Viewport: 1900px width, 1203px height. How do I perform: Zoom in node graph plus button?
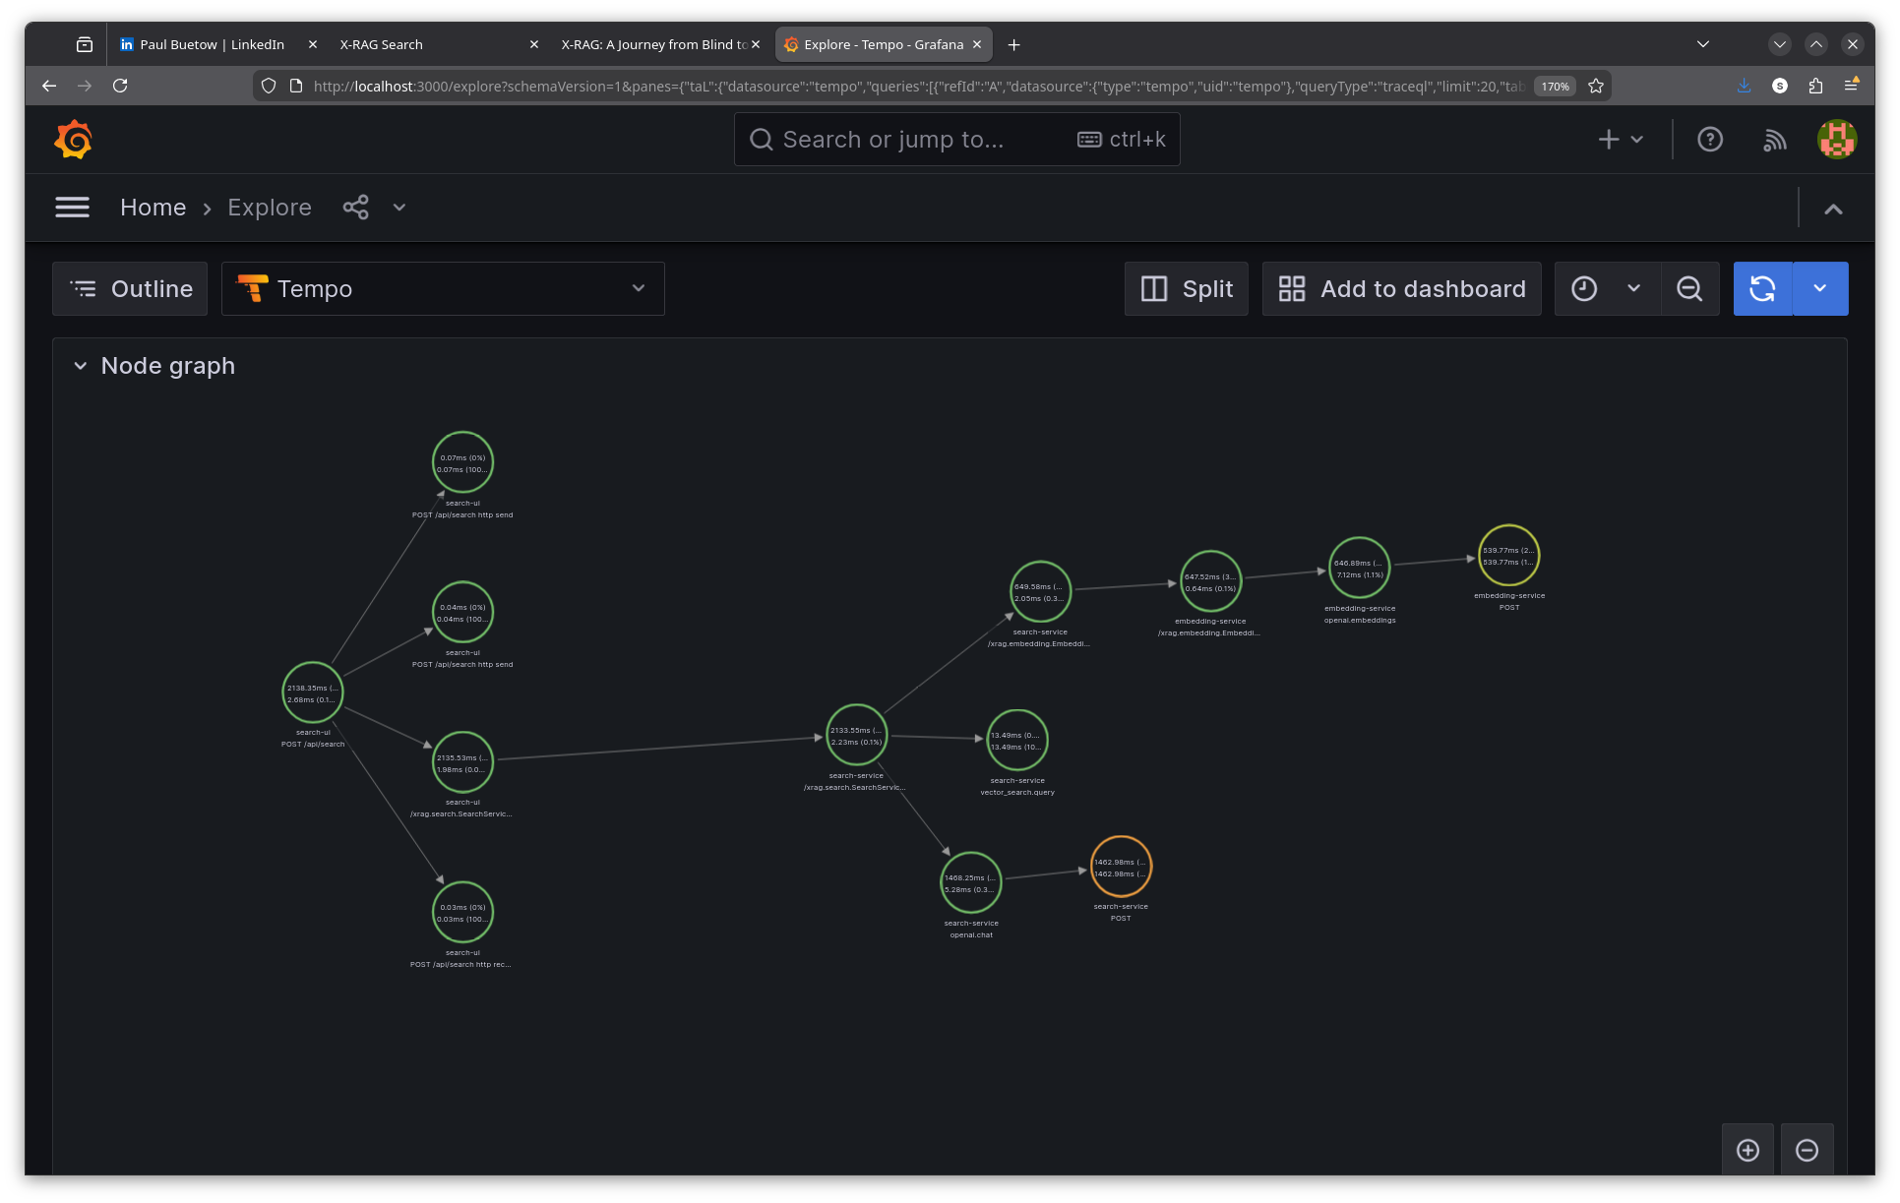click(x=1747, y=1150)
